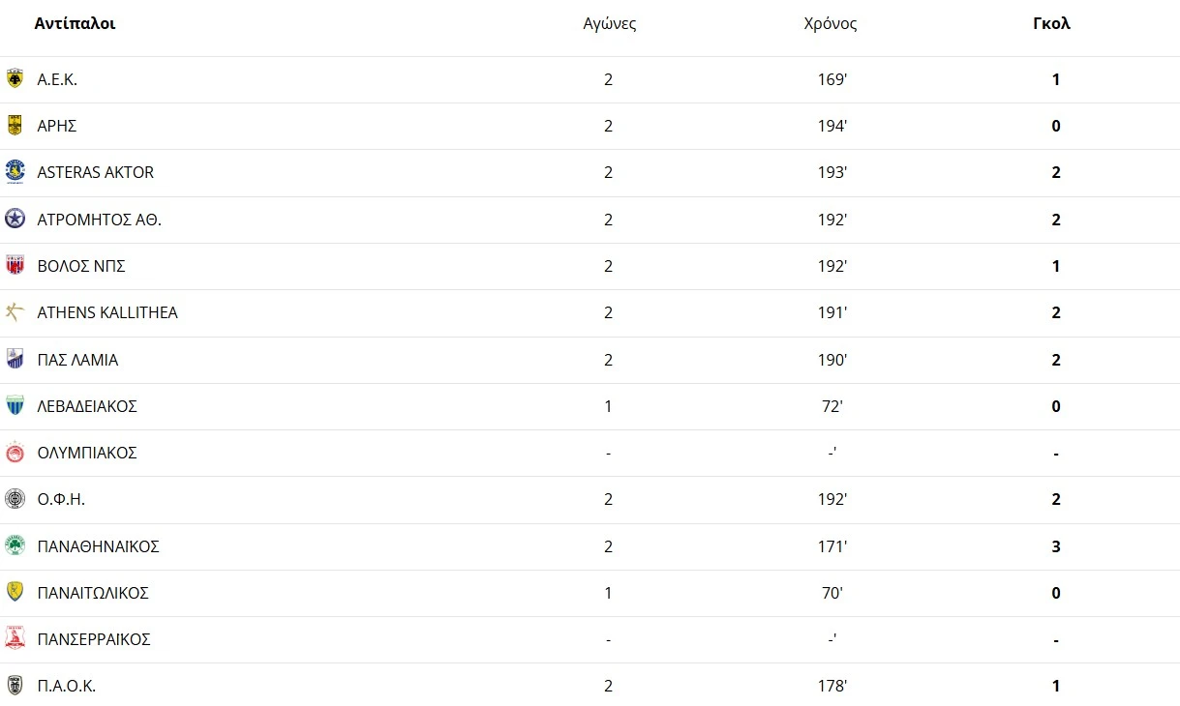Click the ΛΕΒΑΔΕΙΑΚΟΣ shield icon
1180x706 pixels.
coord(15,406)
